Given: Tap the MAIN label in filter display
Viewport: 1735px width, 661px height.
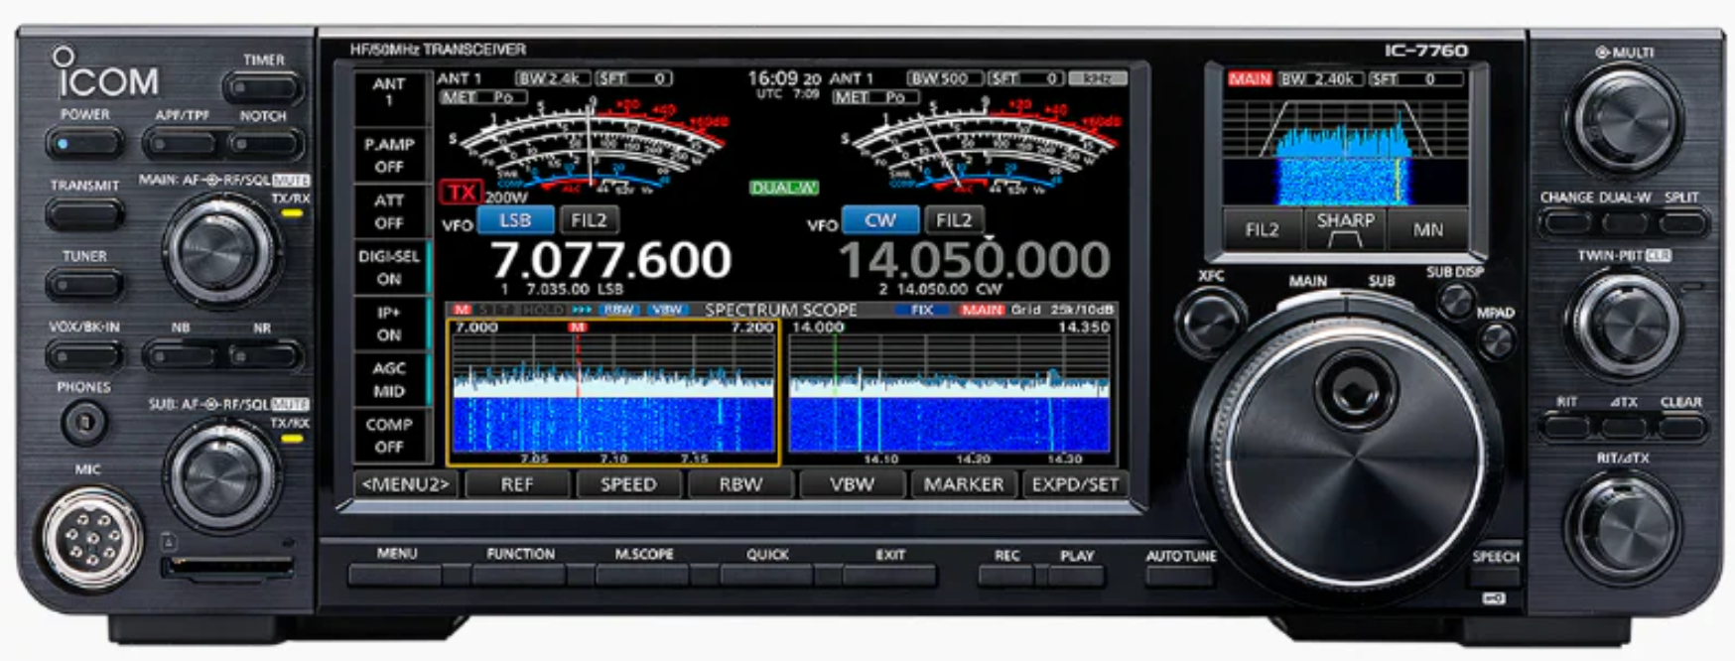Looking at the screenshot, I should pos(1250,78).
